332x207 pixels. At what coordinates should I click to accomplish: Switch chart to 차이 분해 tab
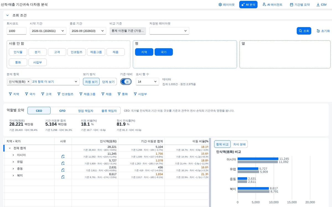(x=239, y=144)
